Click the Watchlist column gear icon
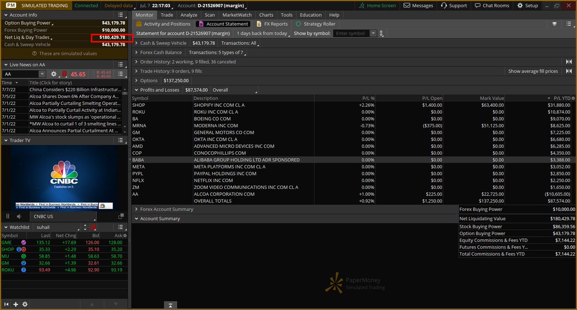 125,236
